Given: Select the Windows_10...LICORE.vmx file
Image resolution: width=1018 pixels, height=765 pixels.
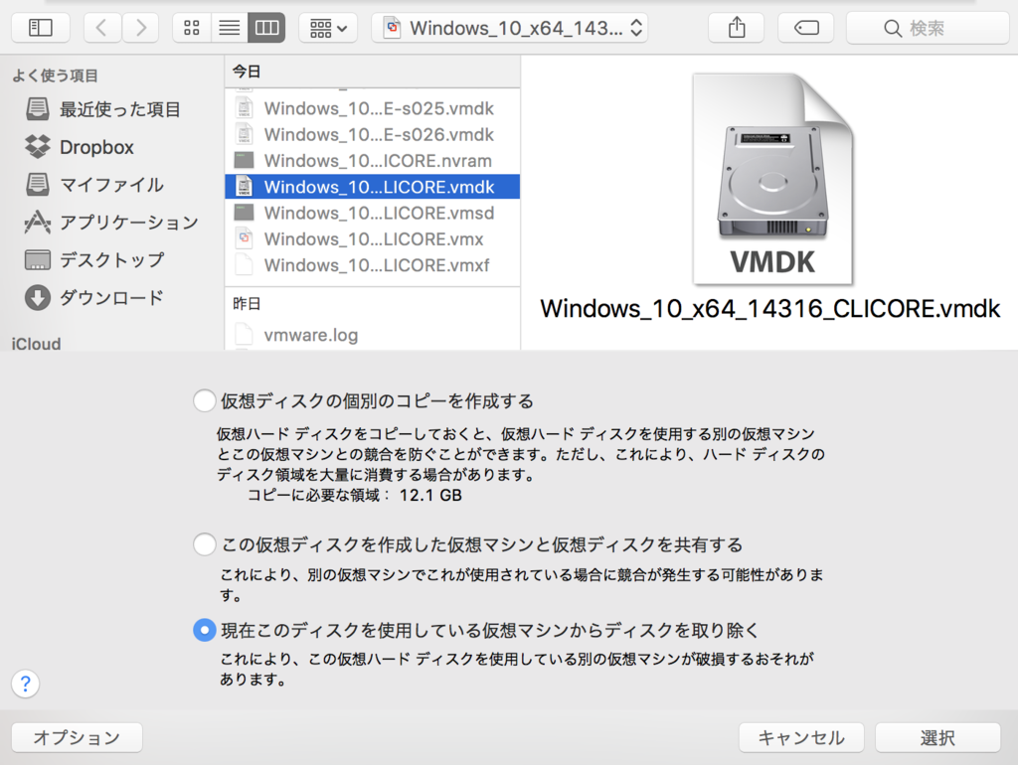Looking at the screenshot, I should 372,238.
